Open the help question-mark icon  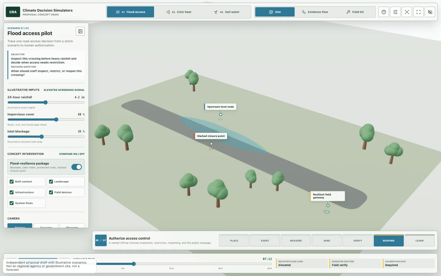click(x=384, y=12)
